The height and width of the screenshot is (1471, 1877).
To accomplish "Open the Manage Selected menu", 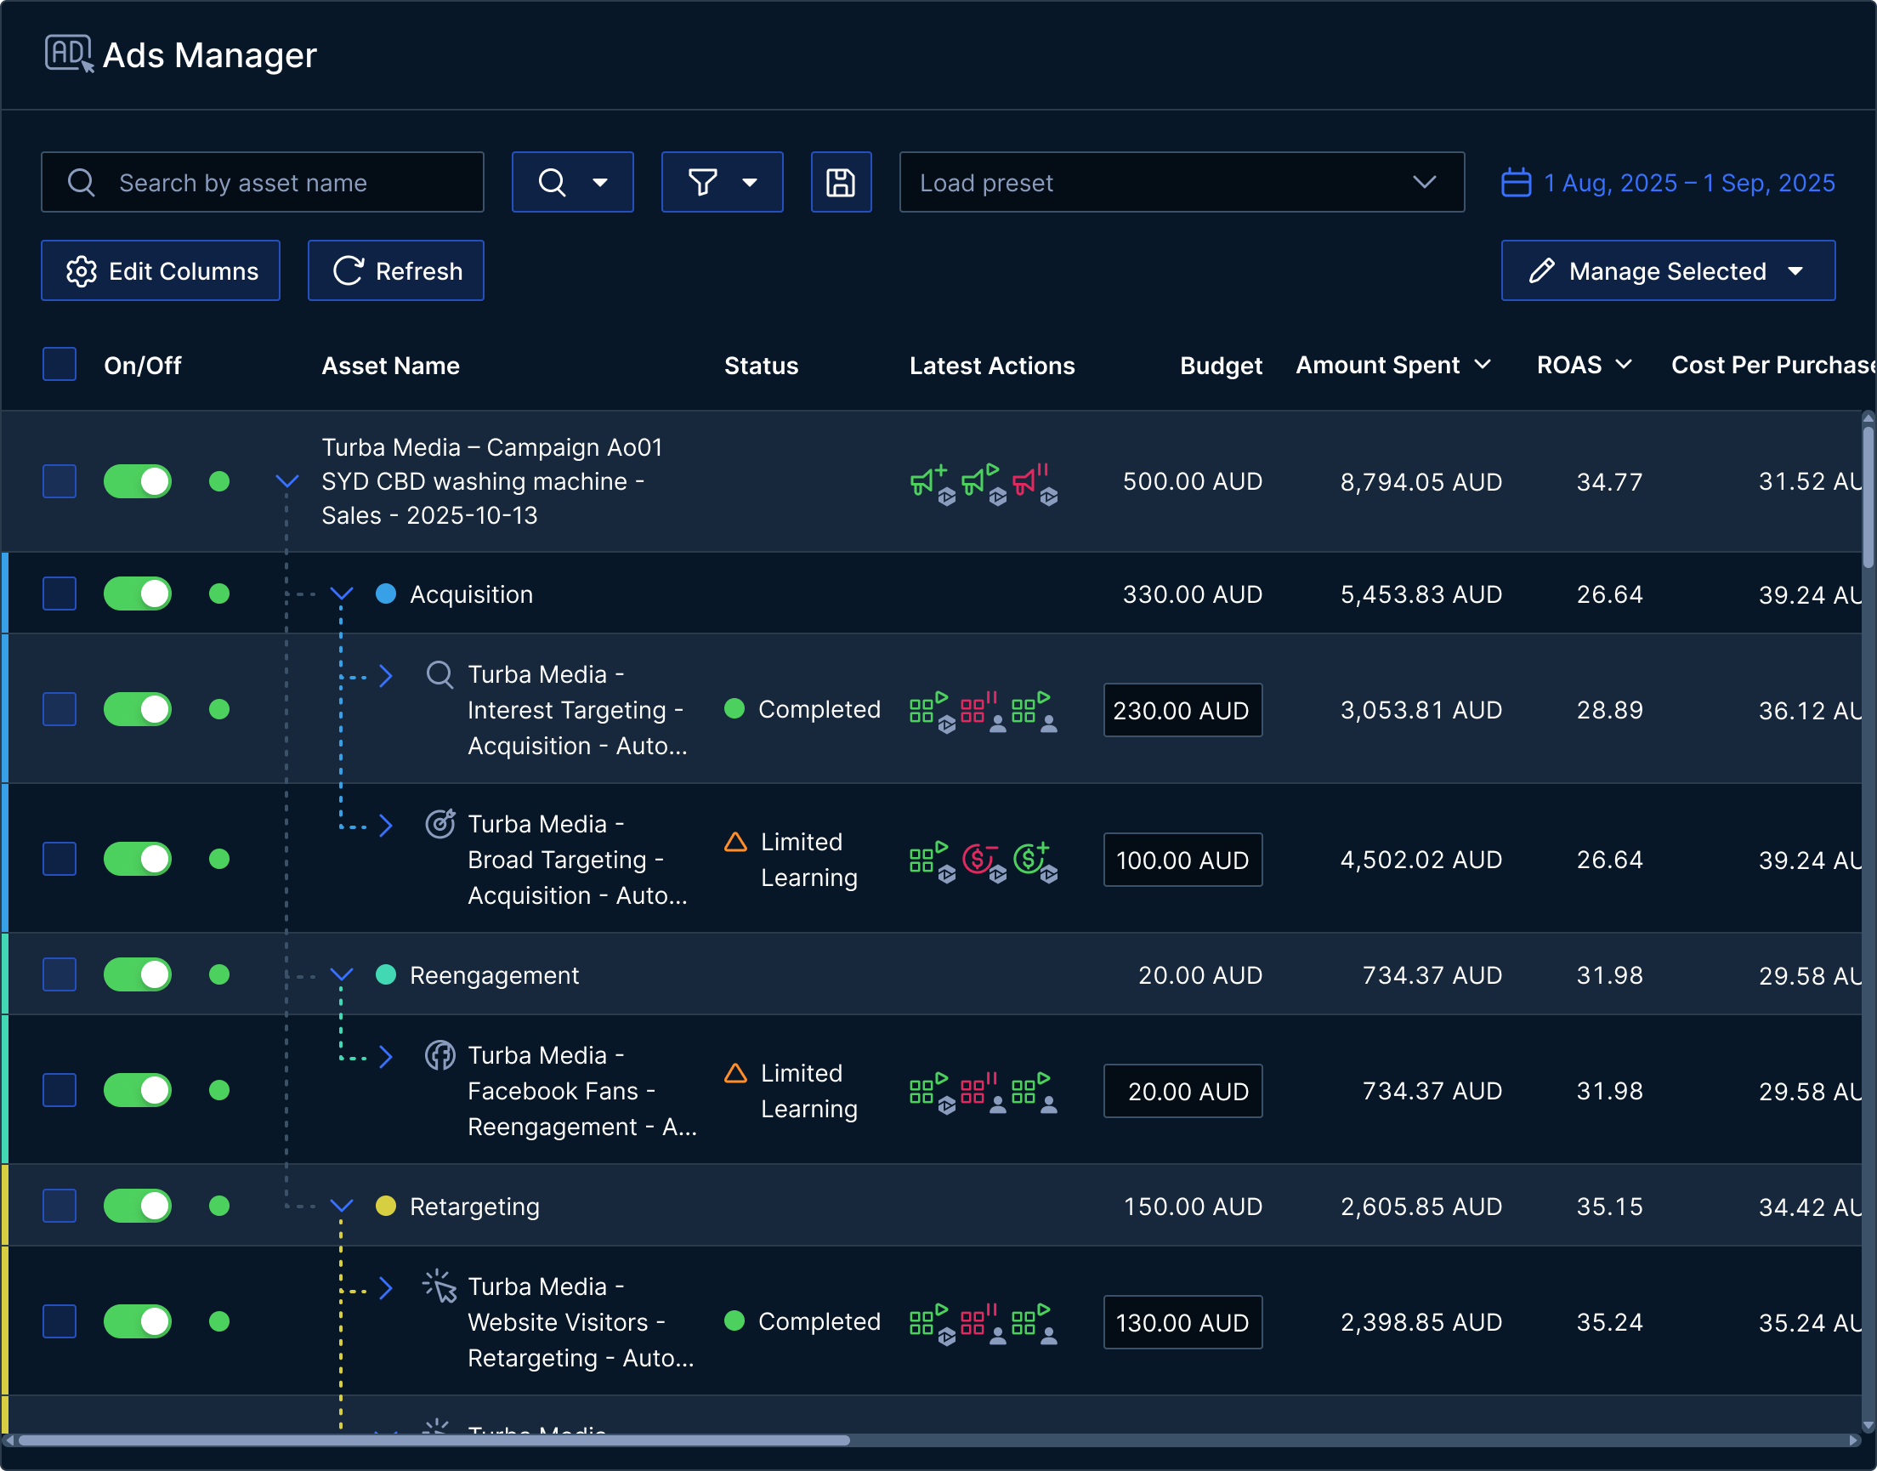I will click(x=1667, y=270).
